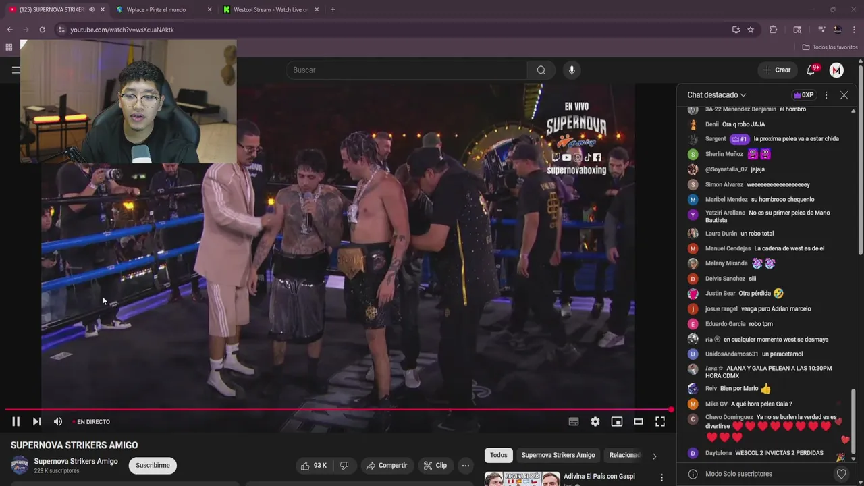Jump to live with EN DIRECTO
The width and height of the screenshot is (864, 486).
[x=91, y=422]
